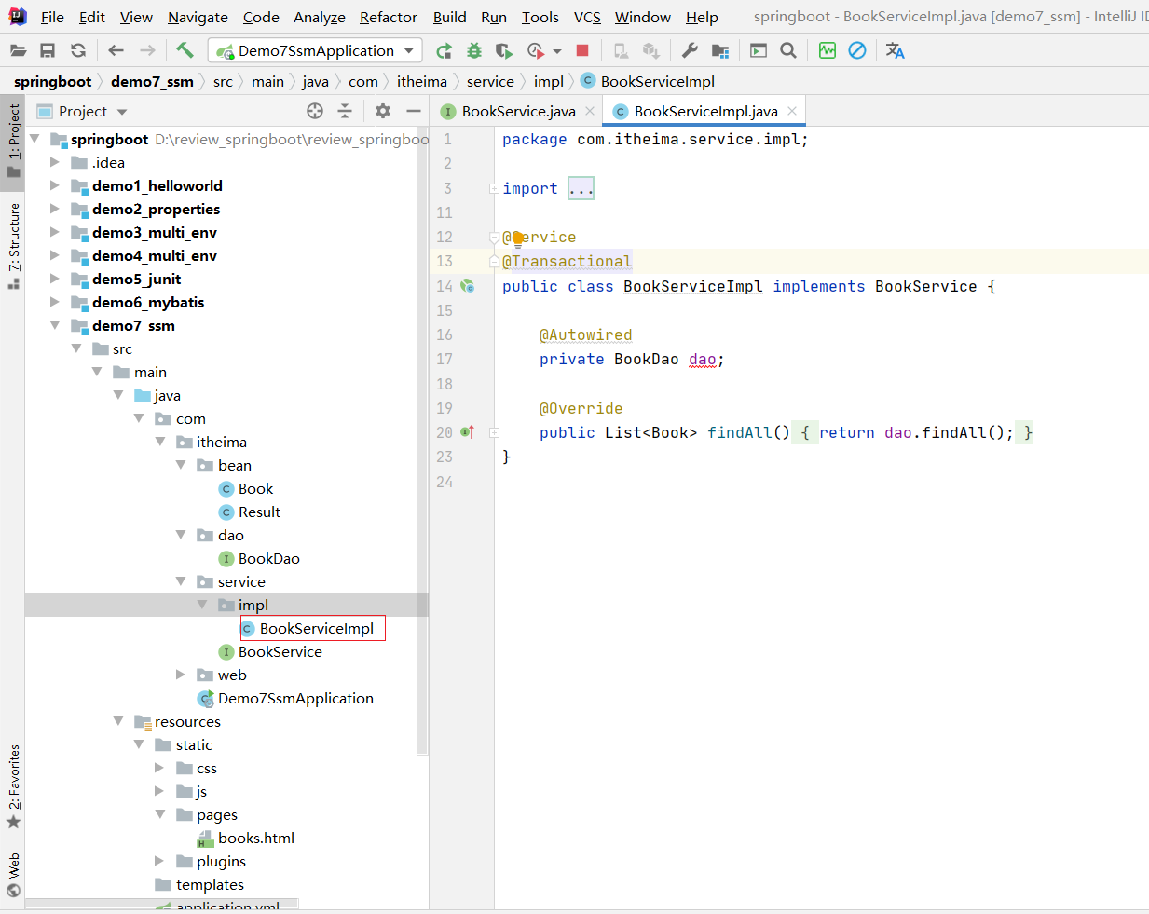Click the Translate icon in toolbar

click(895, 50)
